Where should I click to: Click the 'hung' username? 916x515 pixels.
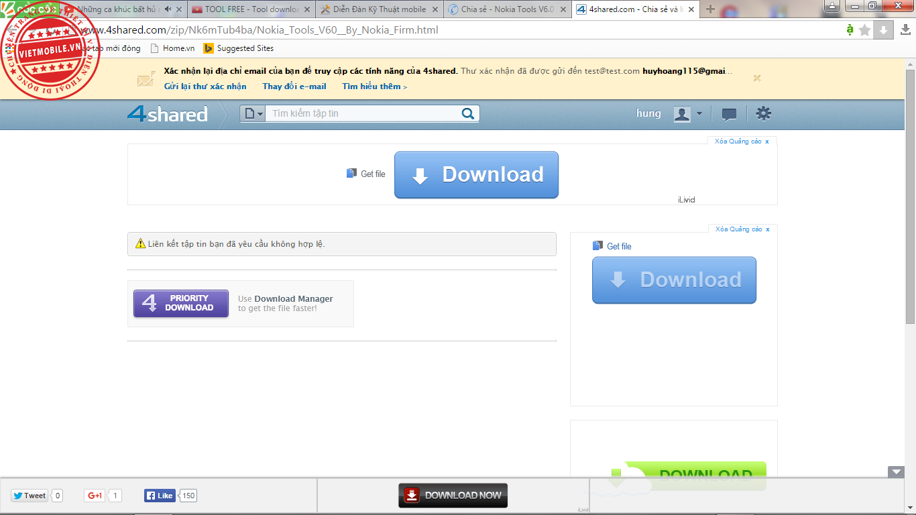[648, 113]
